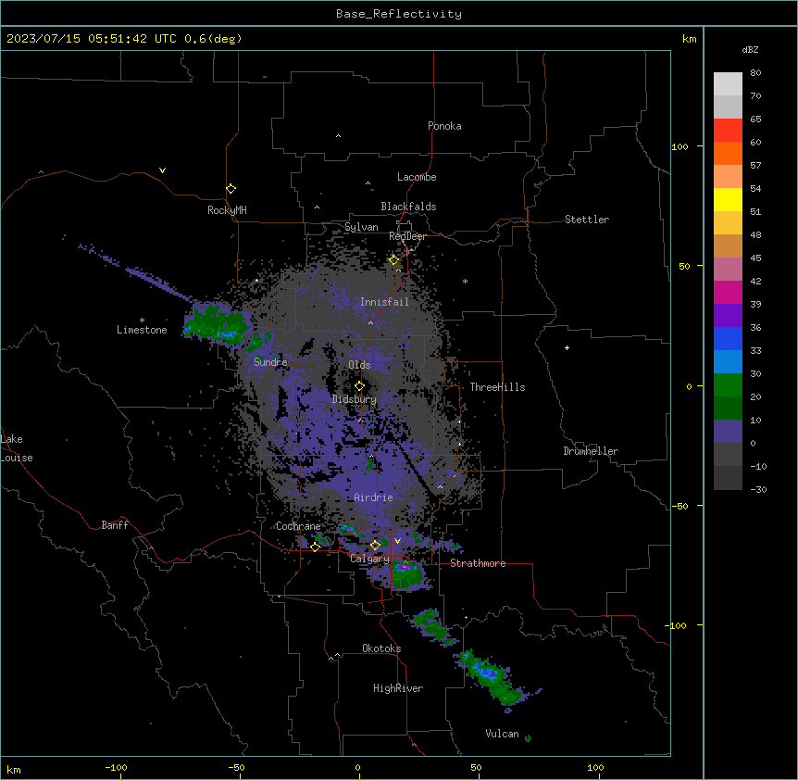This screenshot has width=798, height=780.
Task: Click the Airdrie city label
Action: click(373, 497)
